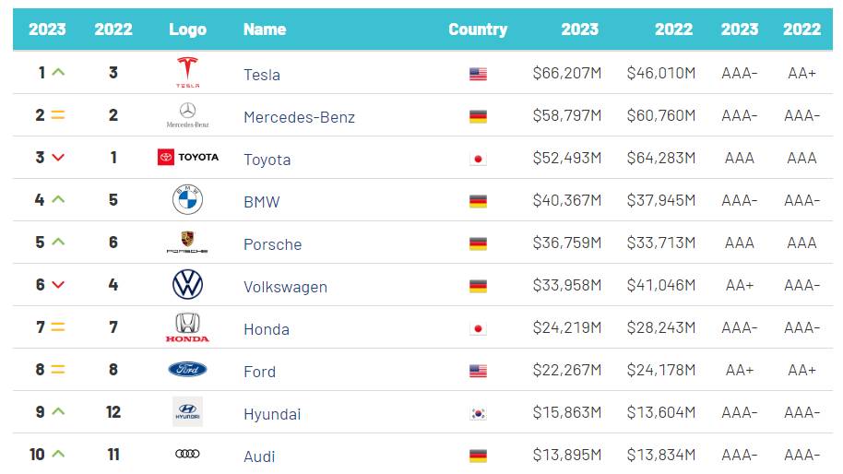Image resolution: width=843 pixels, height=474 pixels.
Task: Click the Logo column header
Action: click(187, 30)
